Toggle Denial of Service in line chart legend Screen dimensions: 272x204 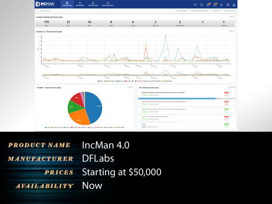point(110,81)
